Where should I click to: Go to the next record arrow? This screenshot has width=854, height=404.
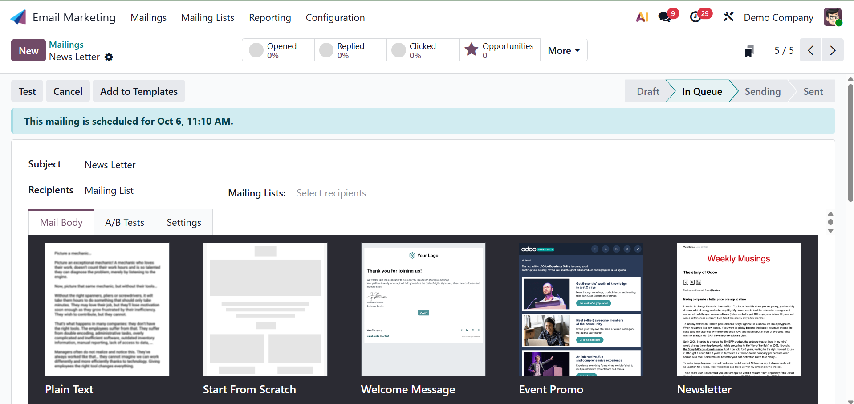coord(833,50)
